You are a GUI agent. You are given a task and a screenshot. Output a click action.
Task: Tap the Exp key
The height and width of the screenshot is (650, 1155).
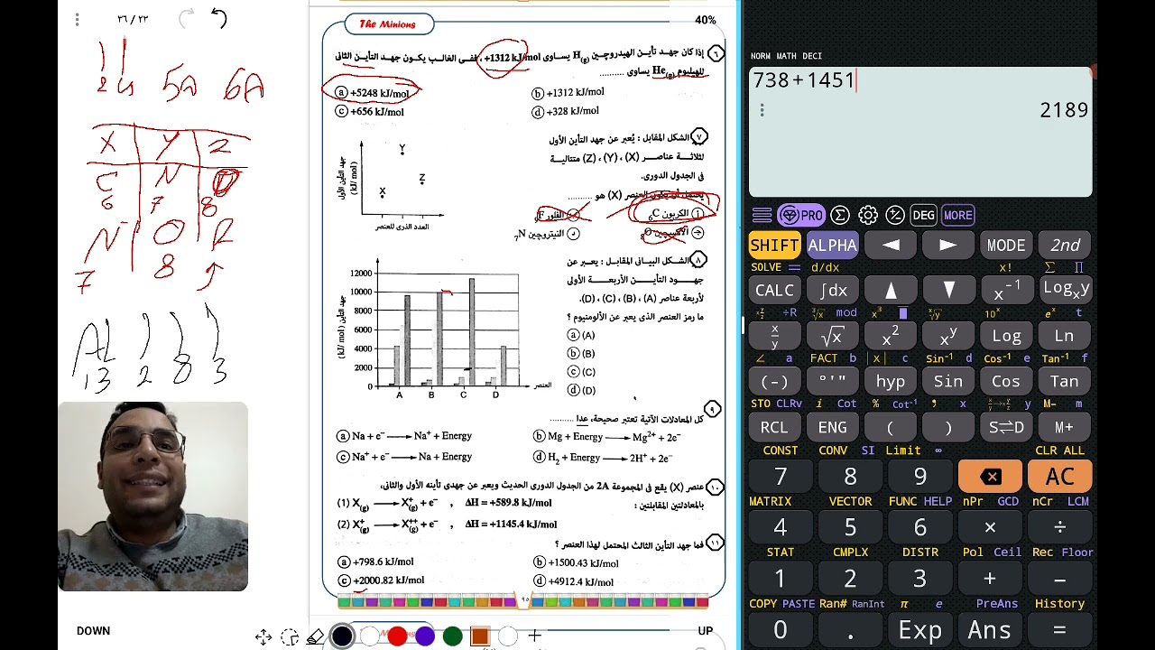coord(920,630)
